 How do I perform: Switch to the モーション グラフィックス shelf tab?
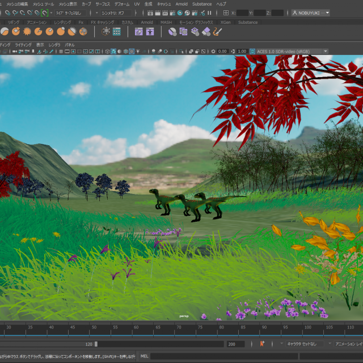click(196, 23)
